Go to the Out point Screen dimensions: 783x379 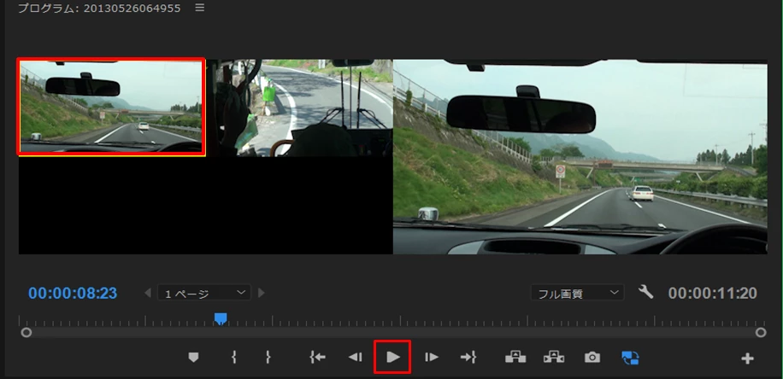(x=468, y=357)
